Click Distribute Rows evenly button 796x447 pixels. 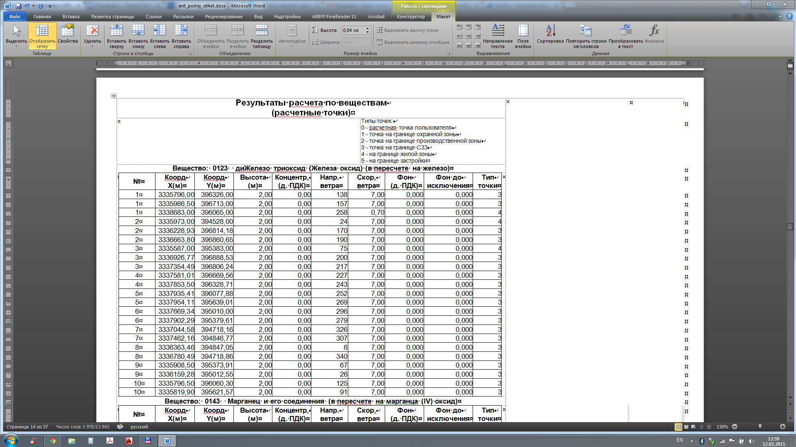click(x=408, y=30)
